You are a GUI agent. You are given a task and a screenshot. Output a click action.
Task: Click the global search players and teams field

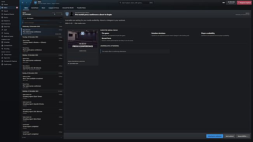[x=136, y=3]
